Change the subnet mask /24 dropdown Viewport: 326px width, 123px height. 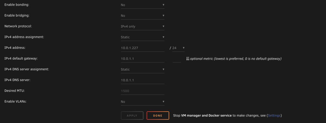tap(178, 48)
